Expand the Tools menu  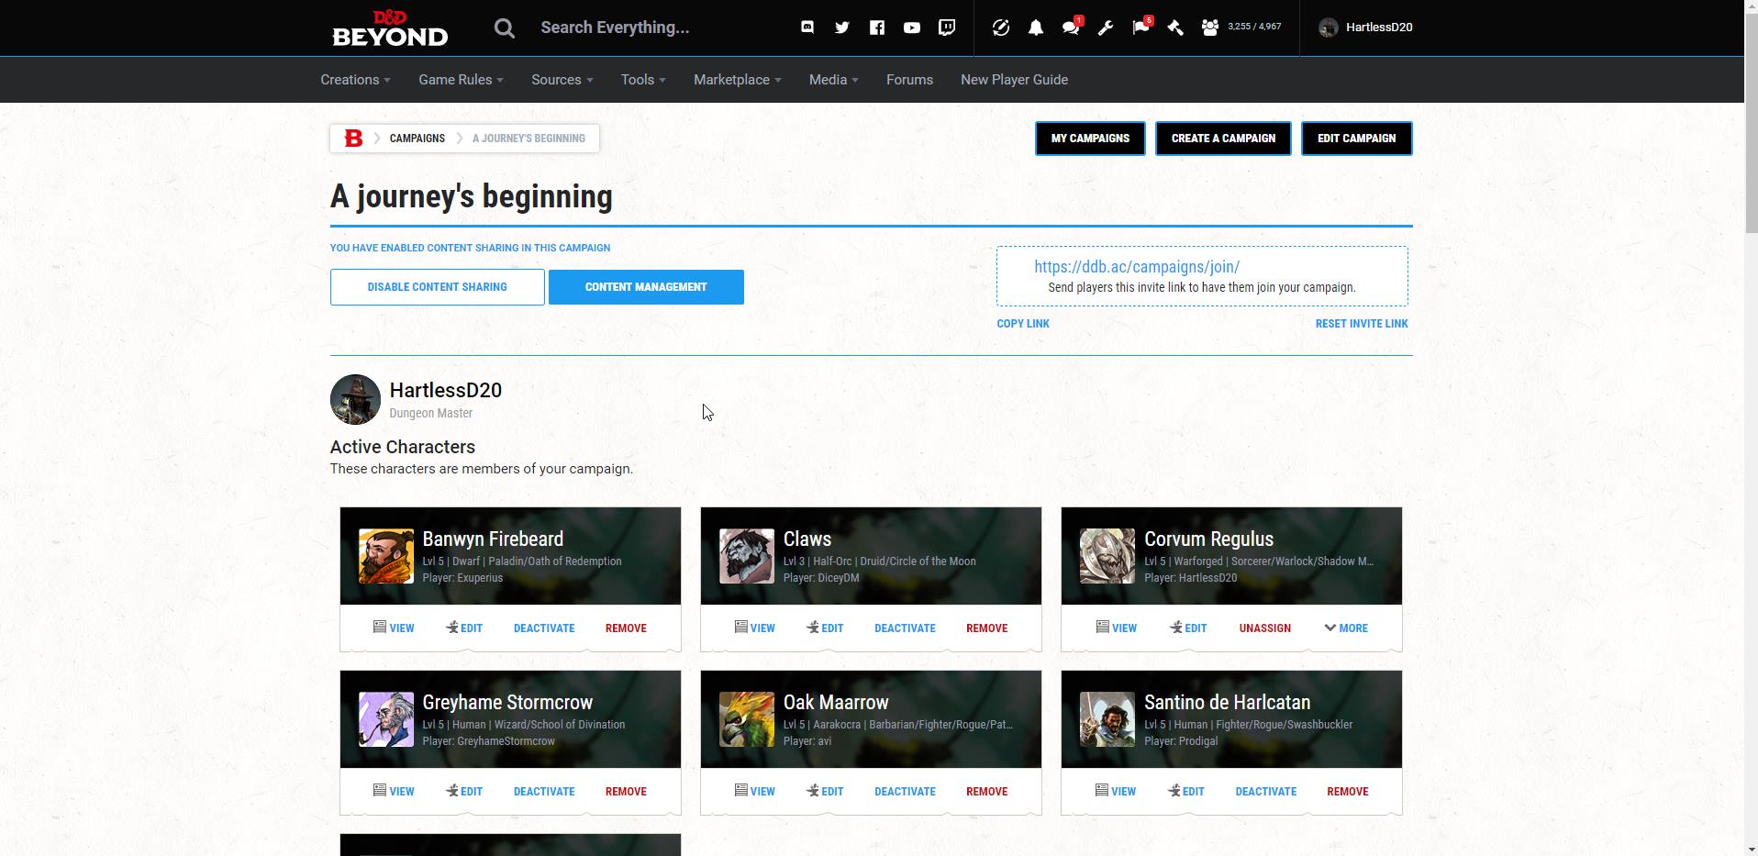643,80
